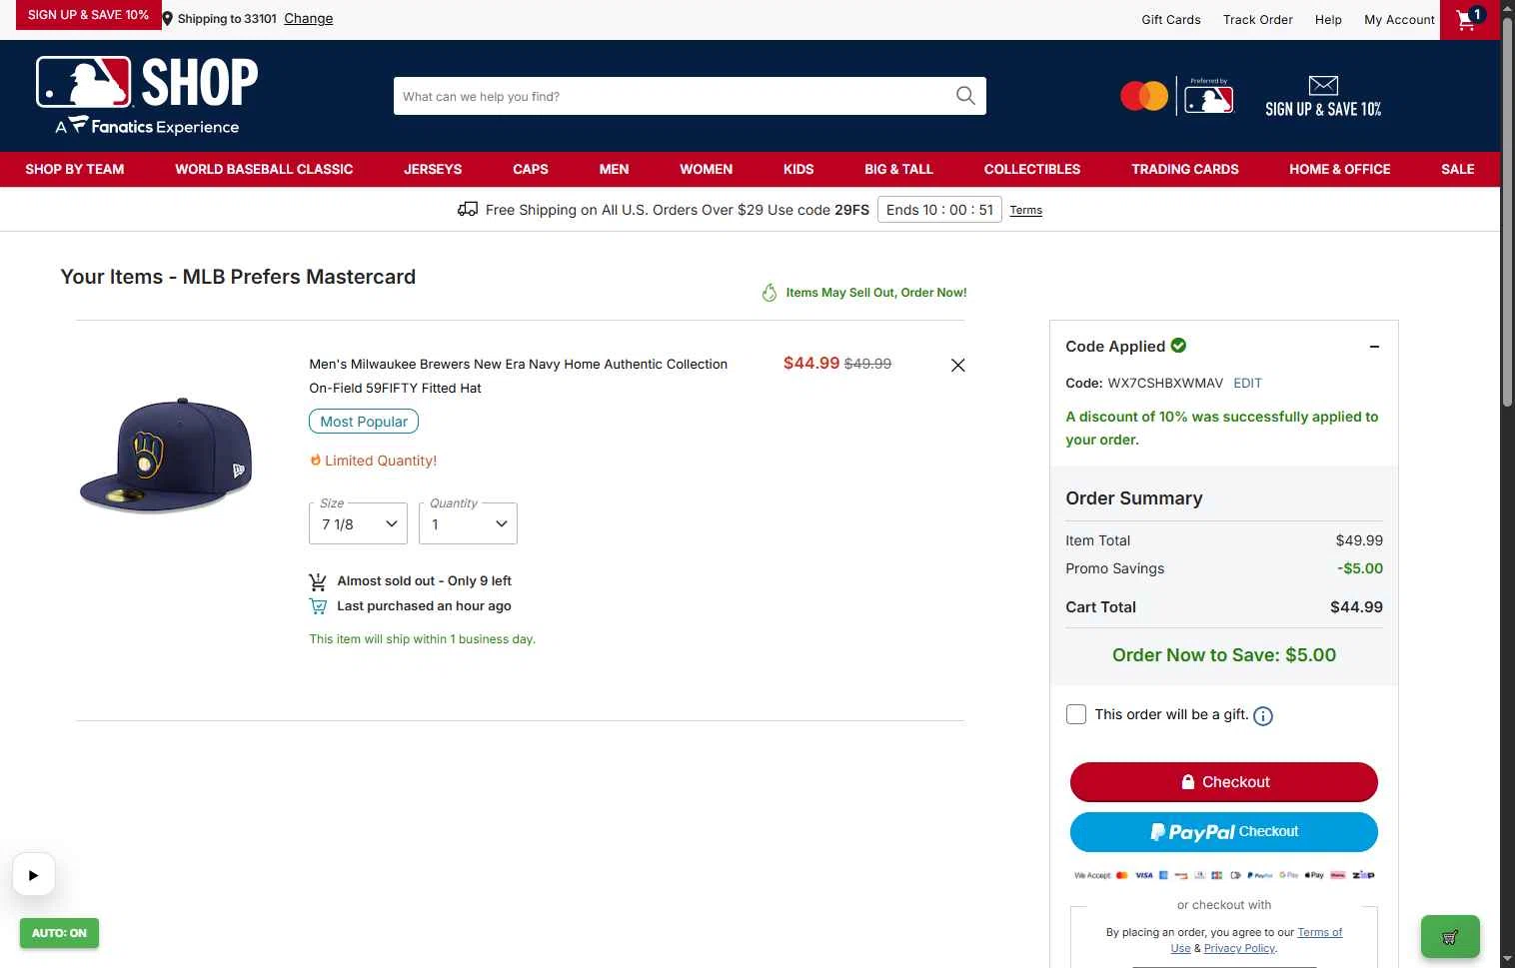This screenshot has width=1515, height=968.
Task: Click the green floating cart button
Action: (x=1450, y=937)
